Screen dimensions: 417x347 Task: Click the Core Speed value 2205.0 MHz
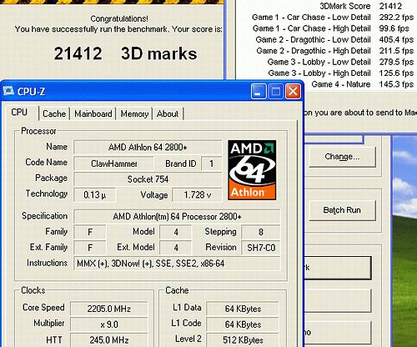coord(108,309)
